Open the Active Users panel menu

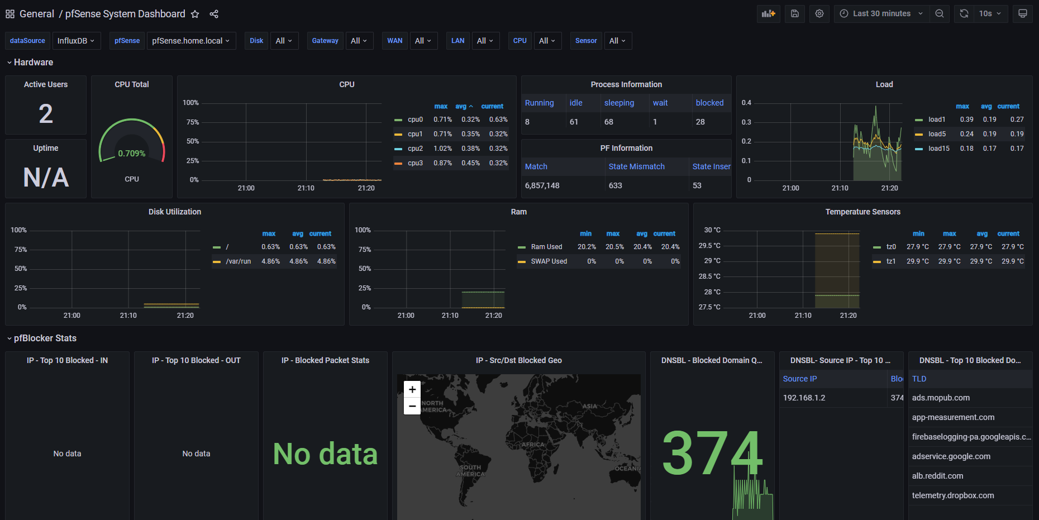(x=46, y=84)
